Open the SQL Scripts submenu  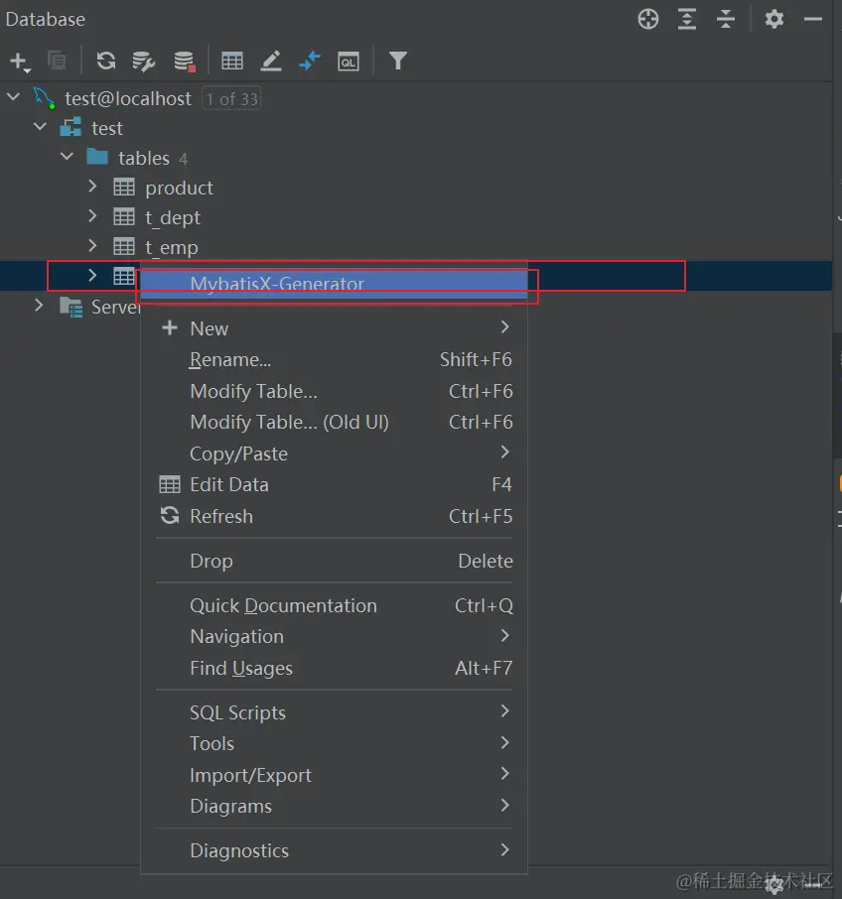click(x=334, y=712)
